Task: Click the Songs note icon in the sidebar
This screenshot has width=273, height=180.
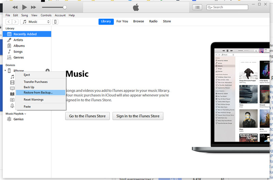Action: 9,52
